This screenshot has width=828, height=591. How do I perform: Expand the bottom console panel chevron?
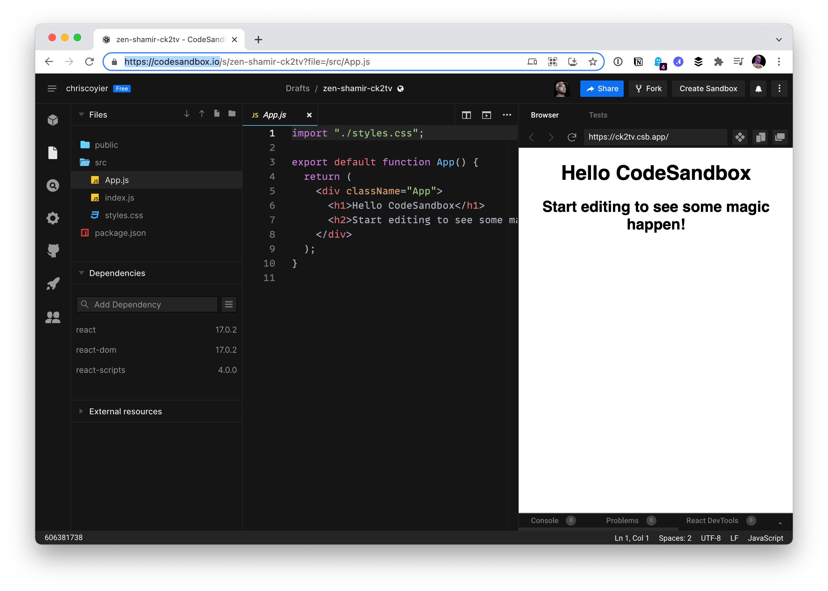780,523
